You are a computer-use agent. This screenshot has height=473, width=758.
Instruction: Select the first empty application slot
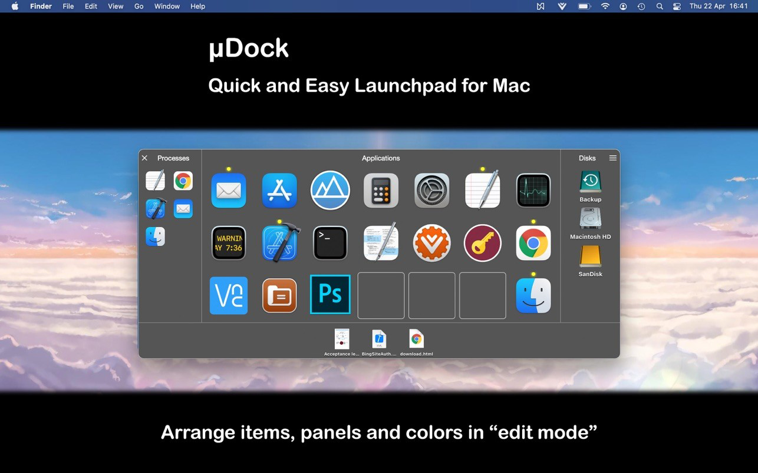(x=381, y=295)
